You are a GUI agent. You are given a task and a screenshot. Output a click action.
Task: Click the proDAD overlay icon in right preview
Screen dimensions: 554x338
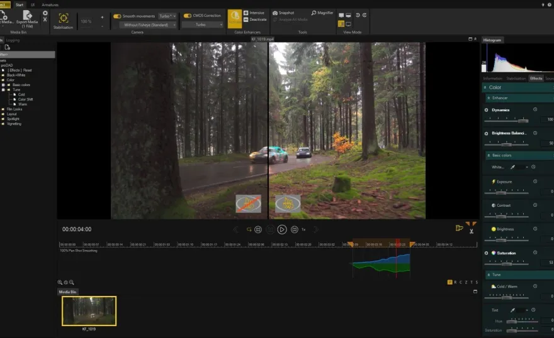pyautogui.click(x=288, y=204)
